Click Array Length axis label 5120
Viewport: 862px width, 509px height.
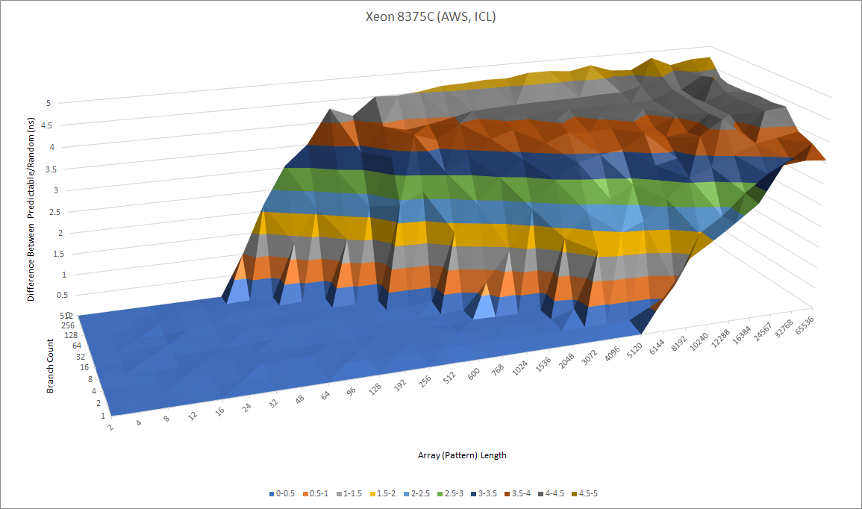pos(634,349)
